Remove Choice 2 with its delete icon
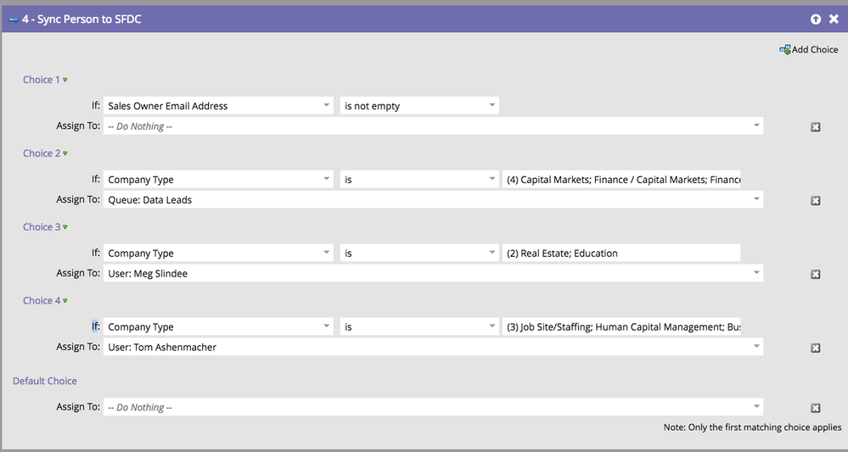The width and height of the screenshot is (848, 452). (816, 201)
